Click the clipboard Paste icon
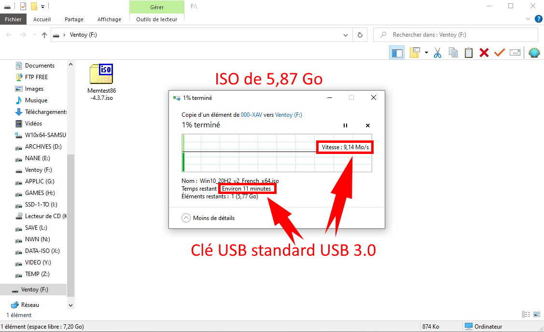Viewport: 544px width, 332px height. click(468, 53)
